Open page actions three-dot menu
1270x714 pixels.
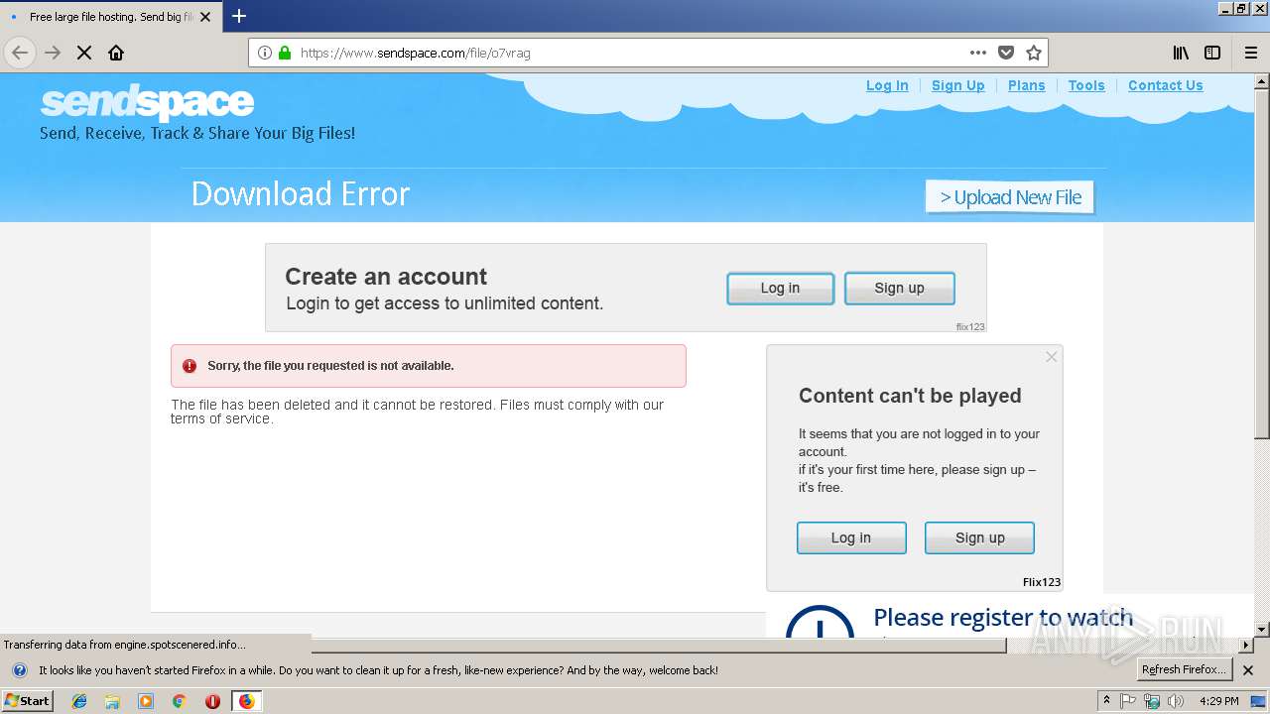pyautogui.click(x=978, y=53)
